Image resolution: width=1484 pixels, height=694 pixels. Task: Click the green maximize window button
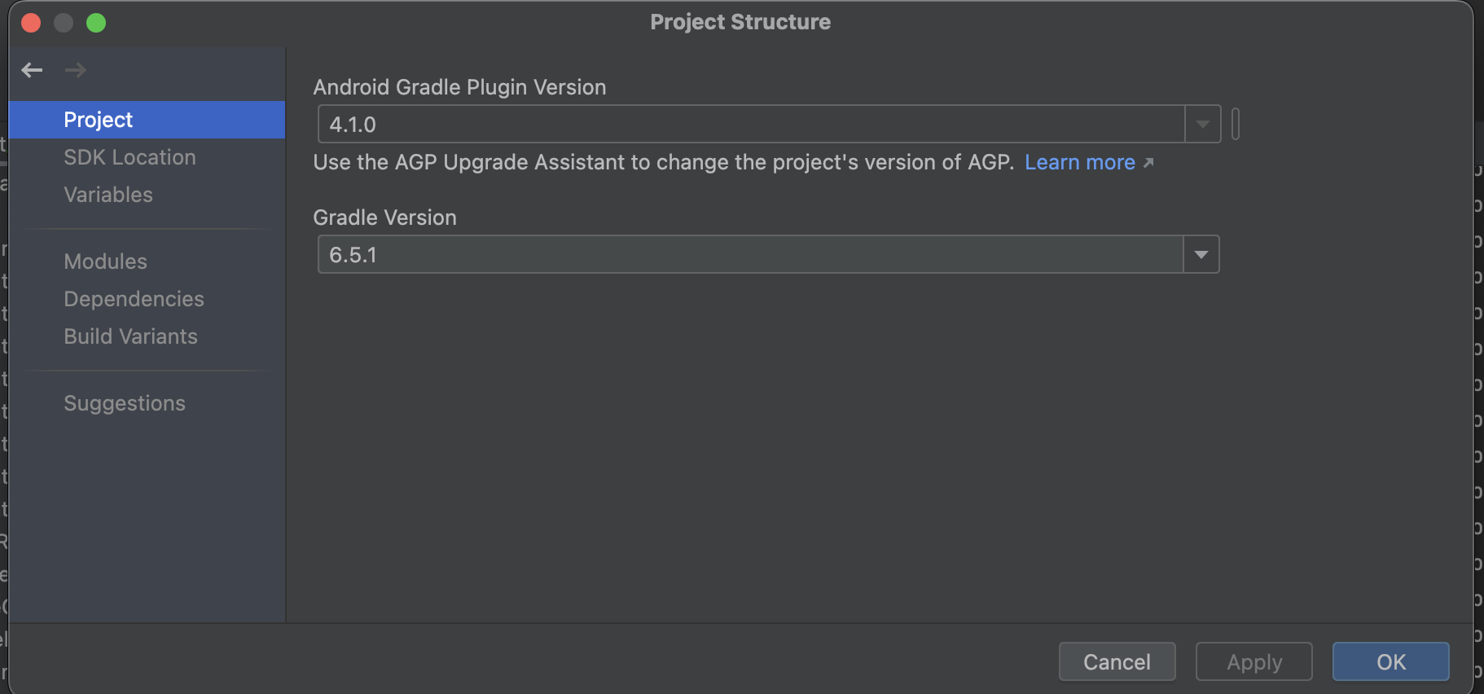tap(96, 23)
